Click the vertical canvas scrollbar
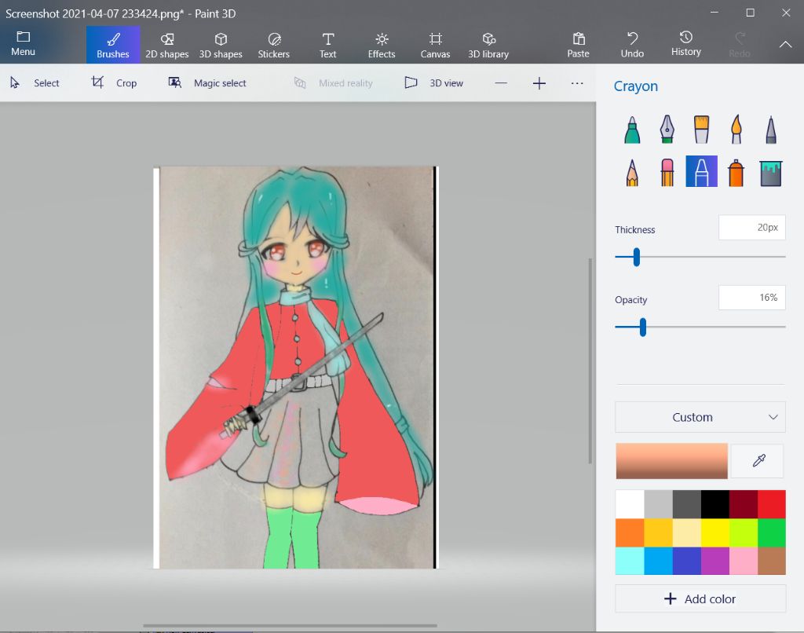This screenshot has height=633, width=804. point(590,360)
